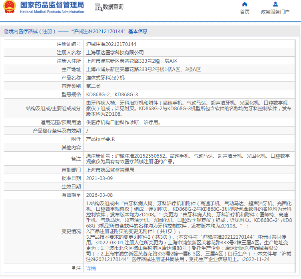Click the document icon before 境内医疗器械
301x279 pixels.
coord(6,31)
